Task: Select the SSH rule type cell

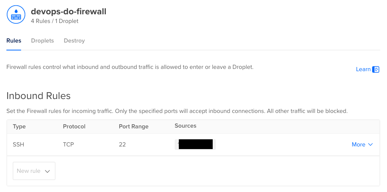Action: point(18,144)
